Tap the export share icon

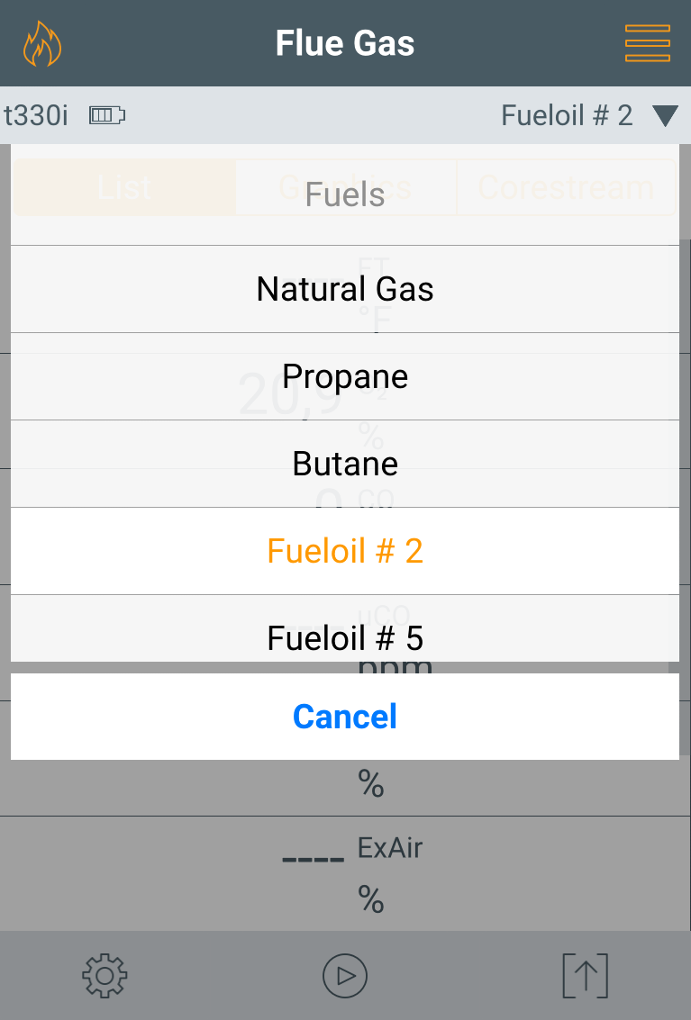(585, 975)
